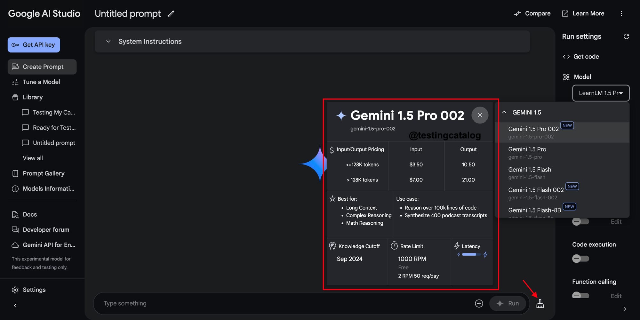This screenshot has width=640, height=320.
Task: Open the Prompt Gallery
Action: (44, 173)
